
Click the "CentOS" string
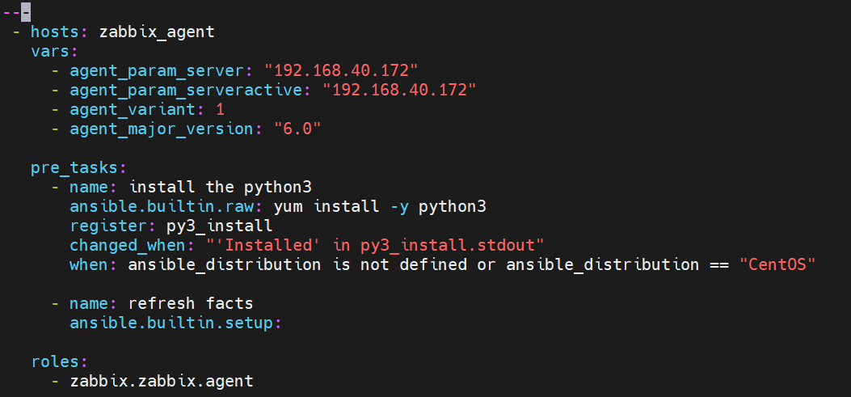pos(777,265)
